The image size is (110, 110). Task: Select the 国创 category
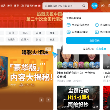click(12, 33)
